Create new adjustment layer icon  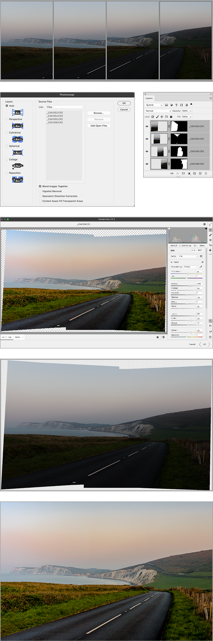189,173
